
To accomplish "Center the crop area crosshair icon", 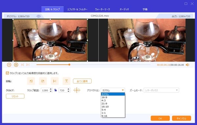I will [x=77, y=90].
